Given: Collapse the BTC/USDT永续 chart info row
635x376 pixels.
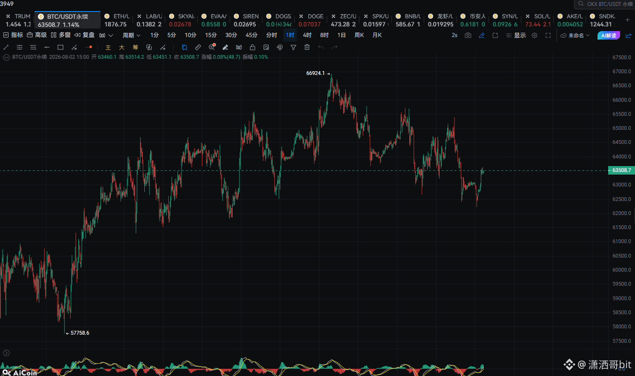Looking at the screenshot, I should pyautogui.click(x=6, y=57).
